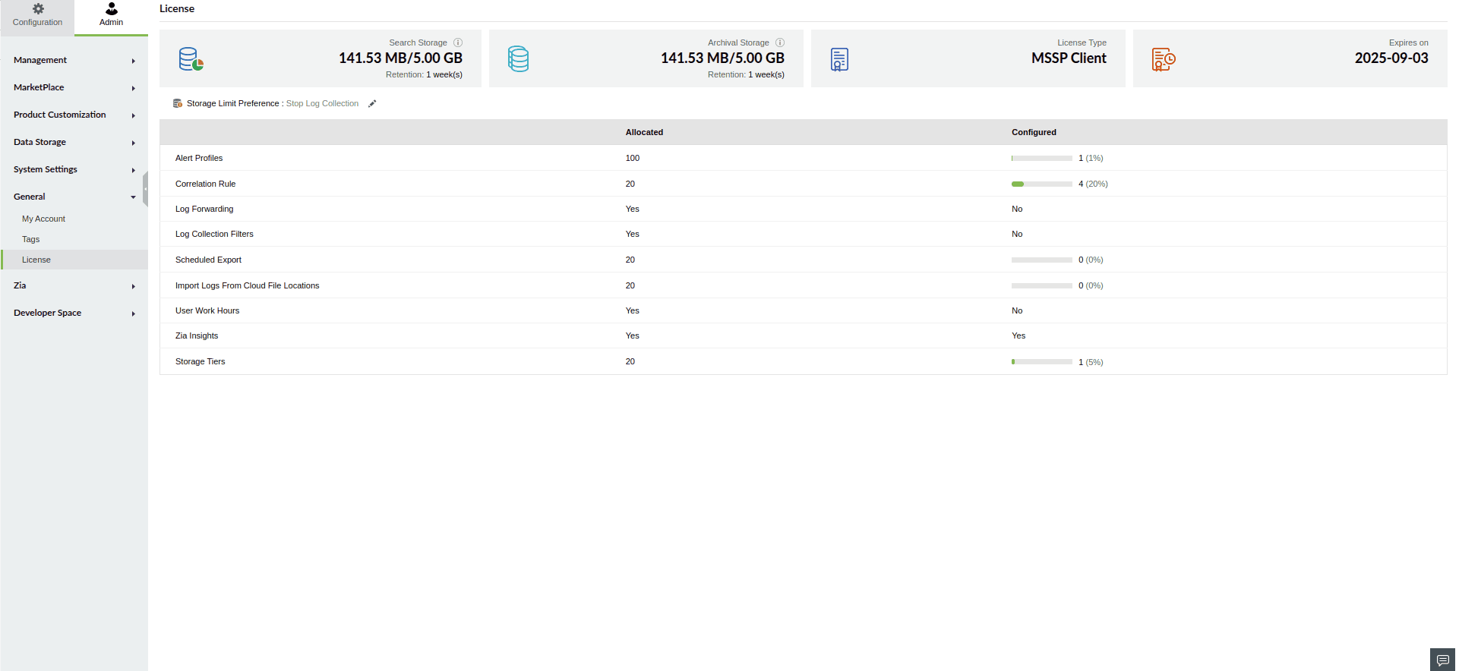This screenshot has height=671, width=1459.
Task: Click the Zia Insights configured Yes value
Action: (1018, 335)
